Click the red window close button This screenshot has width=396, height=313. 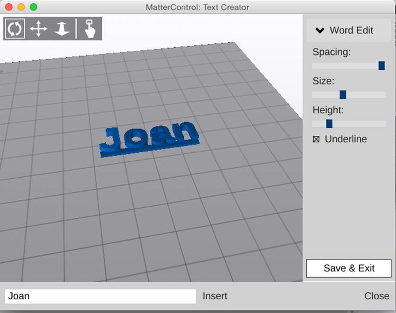tap(9, 7)
